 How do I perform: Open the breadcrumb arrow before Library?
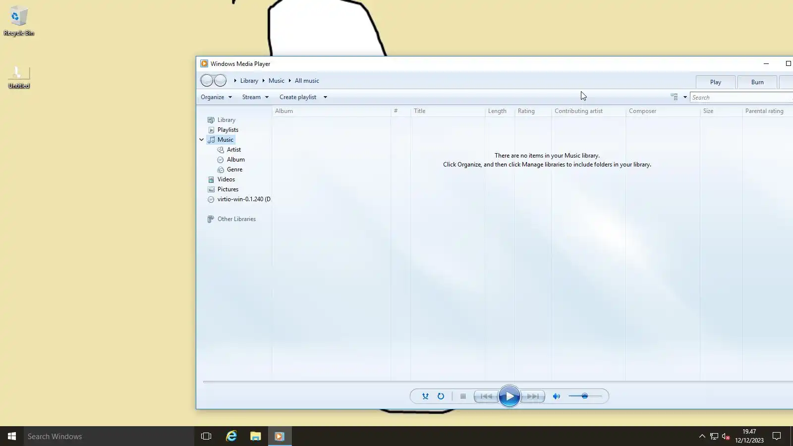tap(235, 81)
